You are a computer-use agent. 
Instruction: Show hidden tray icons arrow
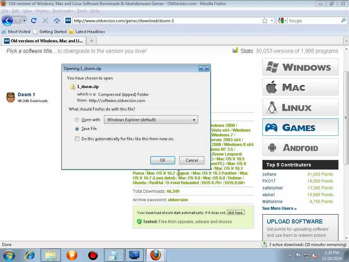(x=290, y=256)
